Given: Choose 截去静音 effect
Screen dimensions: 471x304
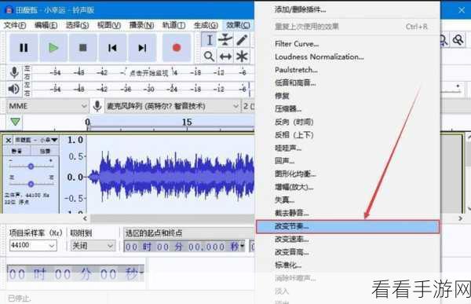Looking at the screenshot, I should pyautogui.click(x=347, y=213).
